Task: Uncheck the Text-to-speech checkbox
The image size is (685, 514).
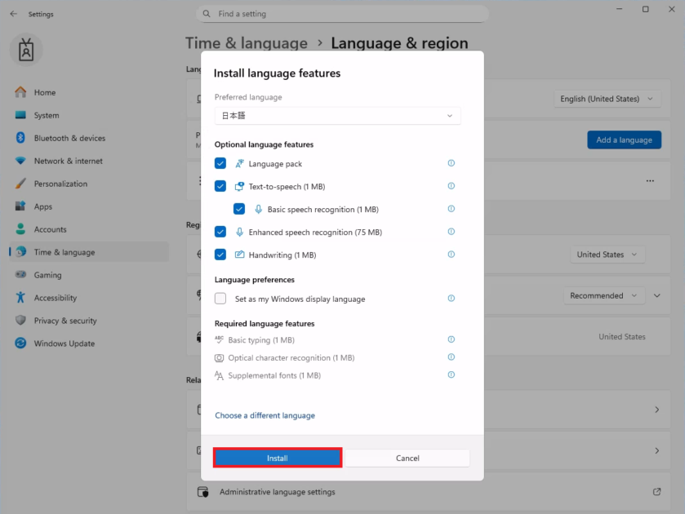Action: 220,187
